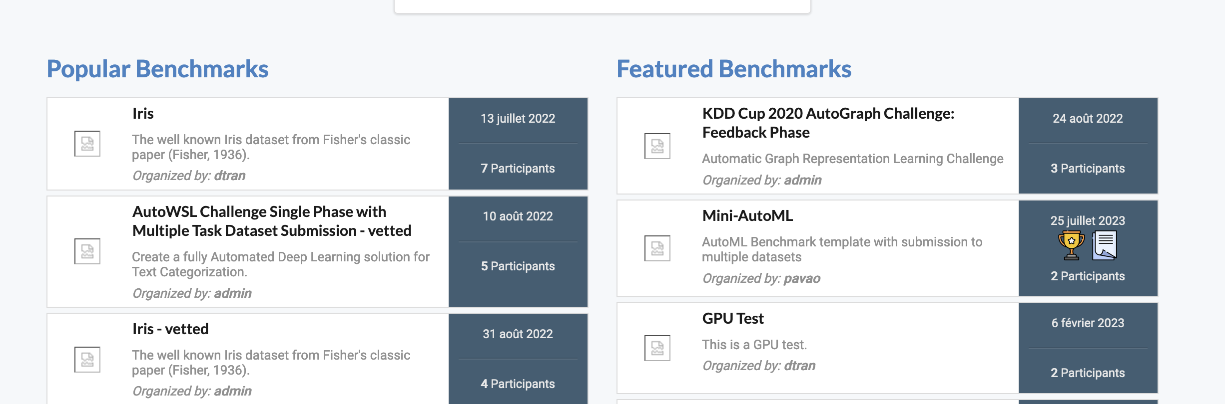
Task: Open the GPU Test benchmark title
Action: [733, 319]
